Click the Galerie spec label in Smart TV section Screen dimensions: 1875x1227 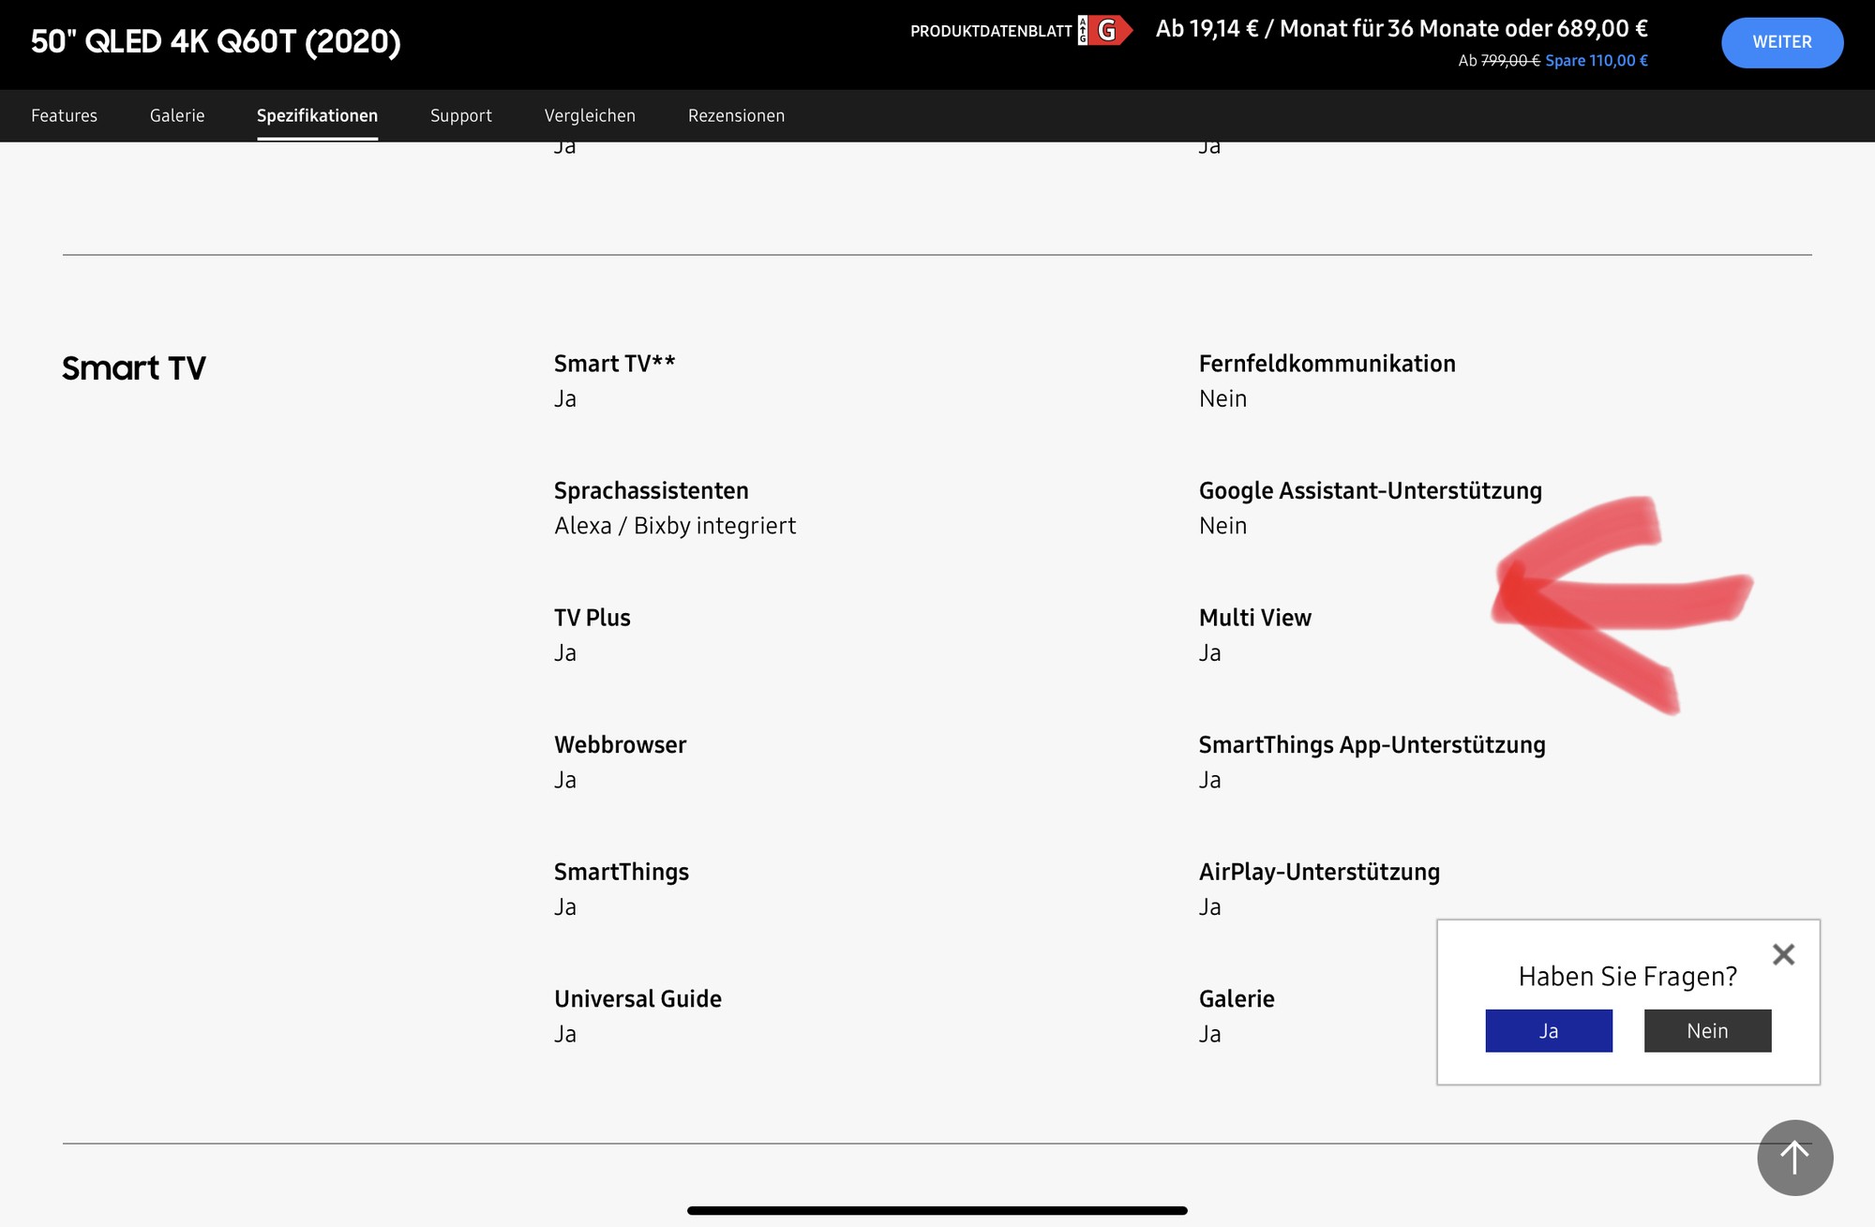pyautogui.click(x=1237, y=999)
